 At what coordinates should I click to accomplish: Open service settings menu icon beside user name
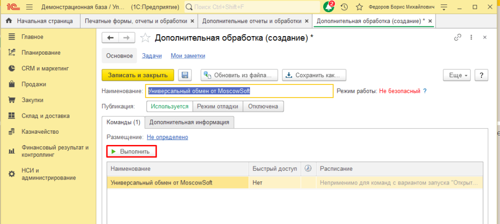tap(444, 7)
